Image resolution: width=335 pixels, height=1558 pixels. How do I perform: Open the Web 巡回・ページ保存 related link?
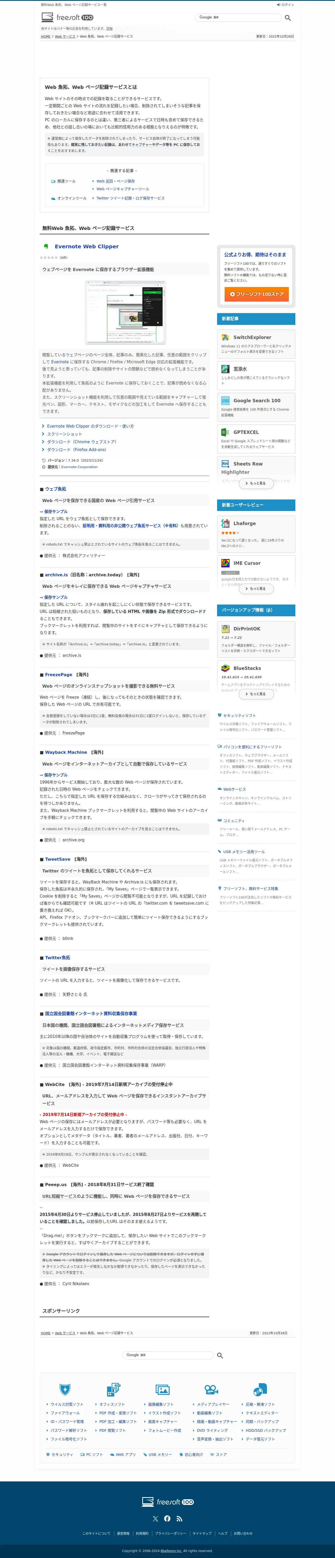click(x=115, y=181)
